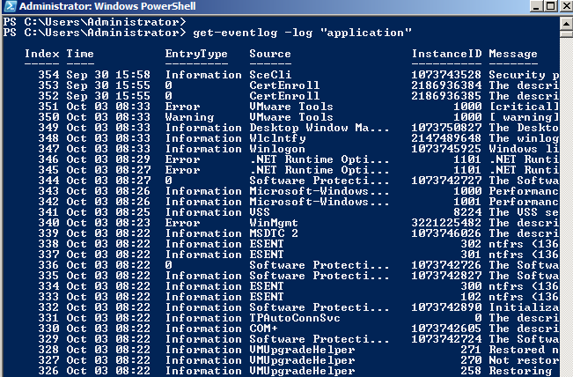
Task: Click time 'Oct 03 08:29'
Action: pos(108,159)
